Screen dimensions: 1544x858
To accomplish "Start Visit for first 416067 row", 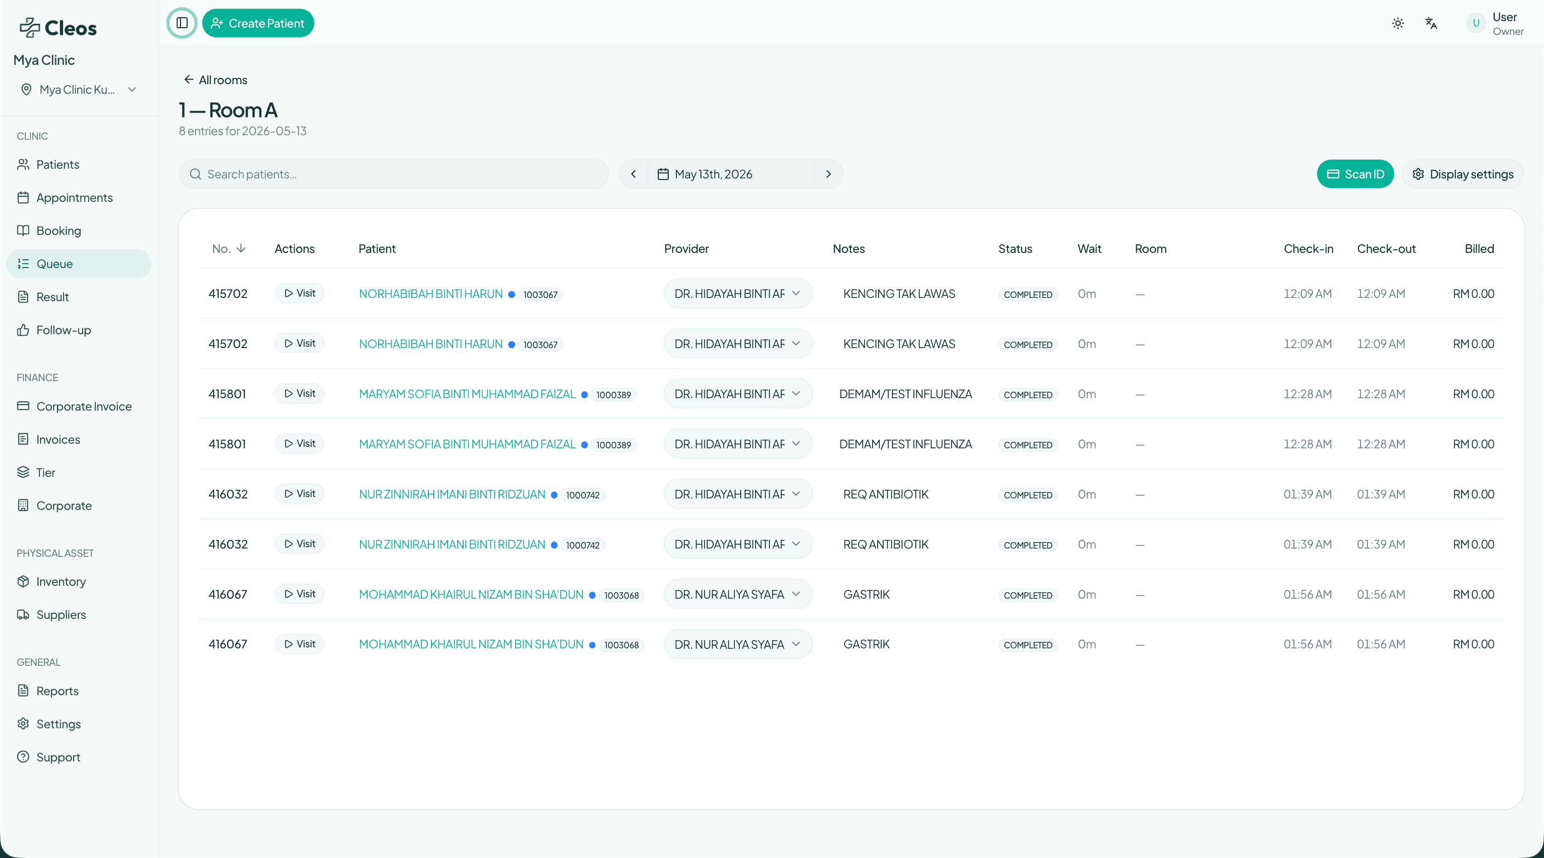I will pyautogui.click(x=300, y=594).
